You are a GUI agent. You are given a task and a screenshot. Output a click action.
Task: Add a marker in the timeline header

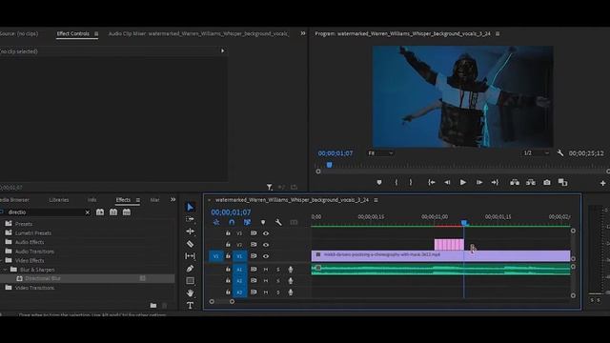pos(263,222)
